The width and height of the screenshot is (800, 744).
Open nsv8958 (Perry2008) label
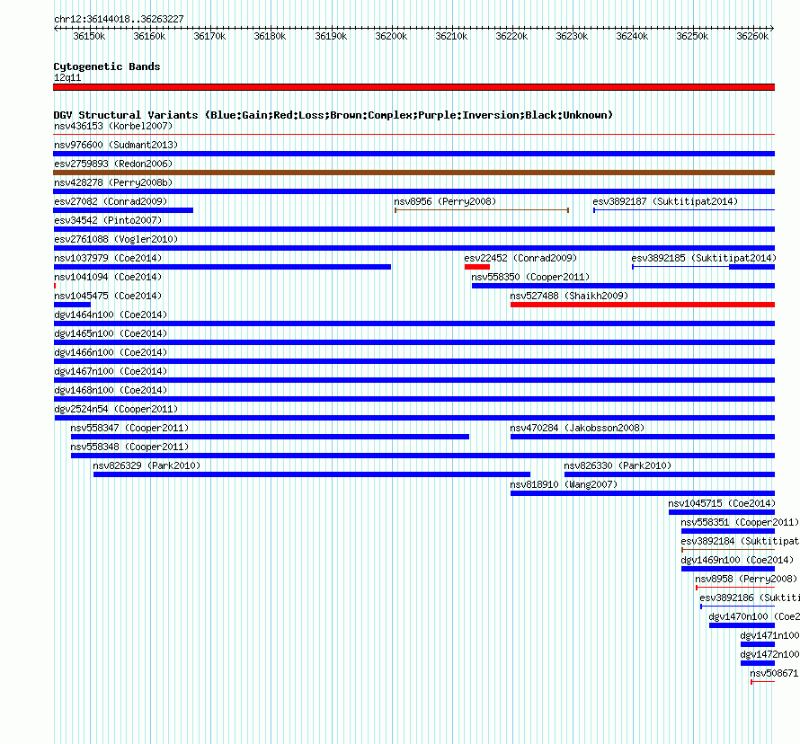[x=746, y=579]
